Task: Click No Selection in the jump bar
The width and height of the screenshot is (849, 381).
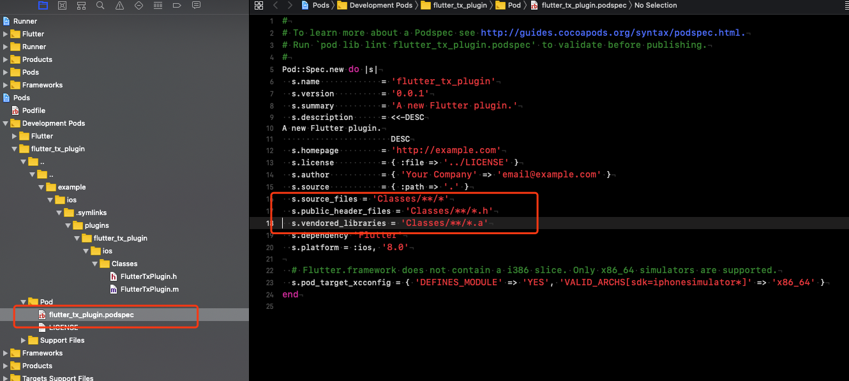Action: pos(656,5)
